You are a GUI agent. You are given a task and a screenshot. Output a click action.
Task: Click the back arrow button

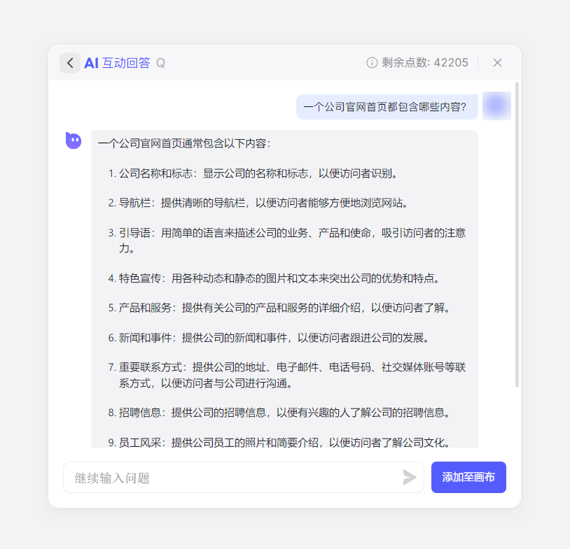(69, 63)
